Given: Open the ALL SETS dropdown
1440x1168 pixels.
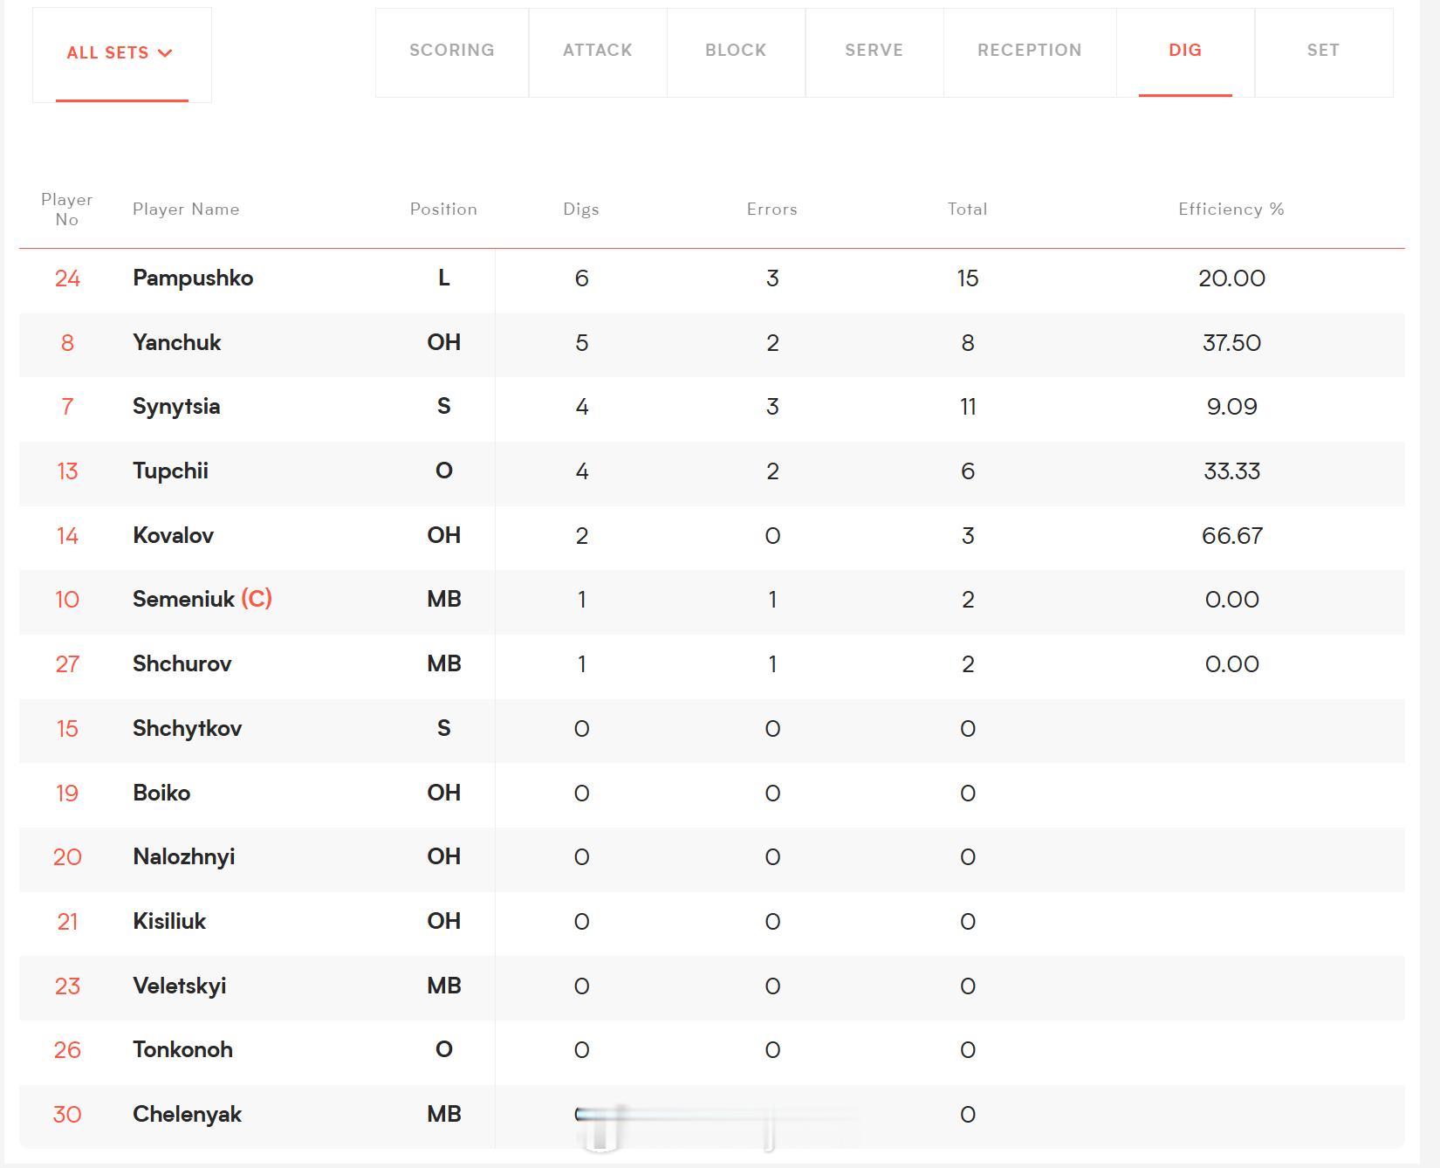Looking at the screenshot, I should (x=120, y=53).
